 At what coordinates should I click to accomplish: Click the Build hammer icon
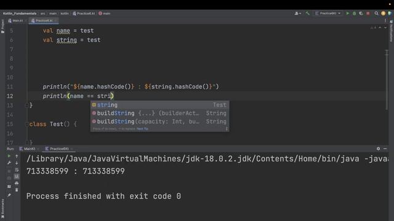[x=307, y=14]
